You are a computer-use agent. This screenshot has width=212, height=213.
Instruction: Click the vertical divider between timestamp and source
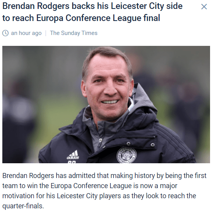[46, 33]
